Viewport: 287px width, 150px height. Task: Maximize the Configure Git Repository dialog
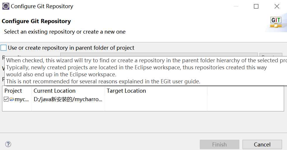[256, 6]
